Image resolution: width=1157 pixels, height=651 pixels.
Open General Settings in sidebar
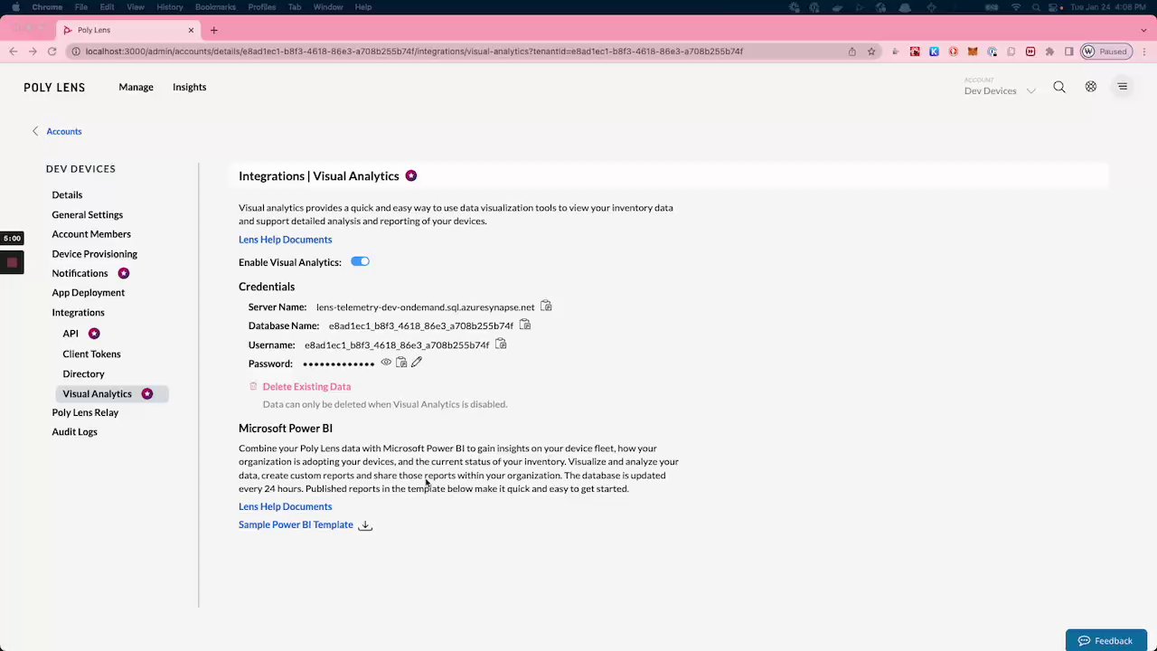tap(87, 214)
